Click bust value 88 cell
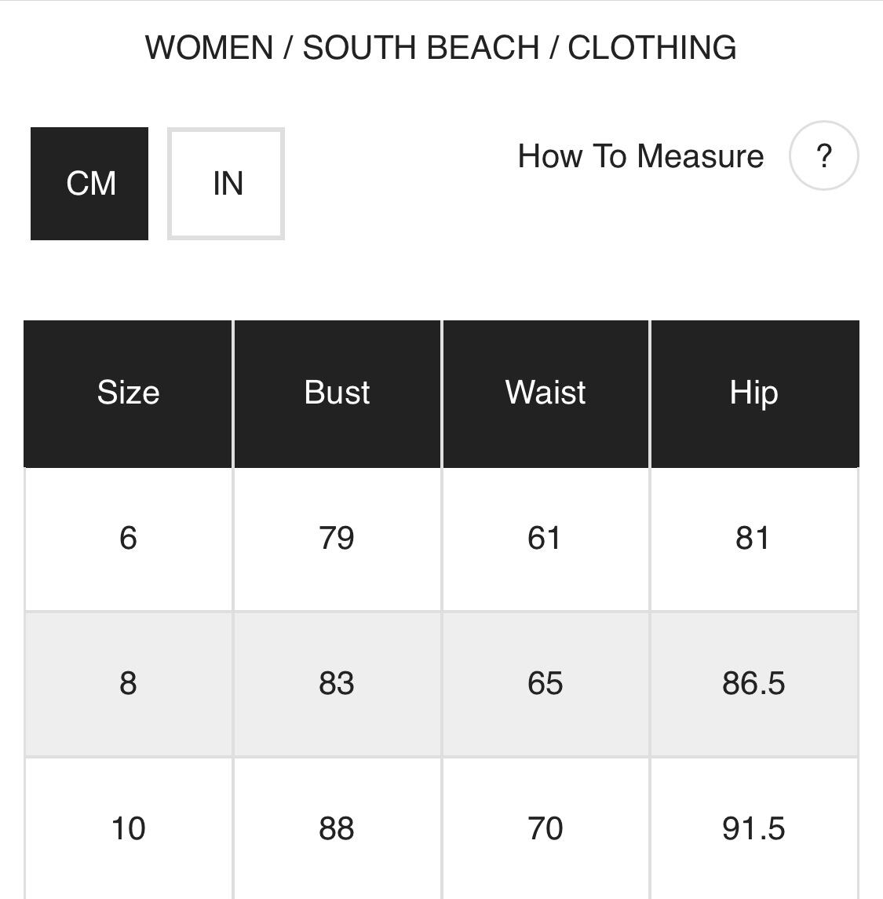The width and height of the screenshot is (883, 899). 337,828
